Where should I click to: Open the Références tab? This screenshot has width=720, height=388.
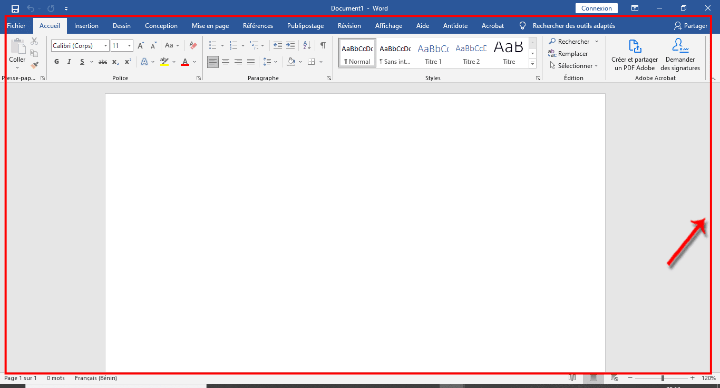pos(258,26)
